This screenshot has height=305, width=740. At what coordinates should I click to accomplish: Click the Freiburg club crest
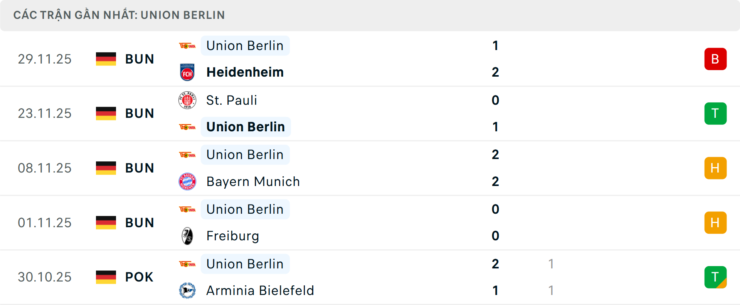pyautogui.click(x=188, y=236)
